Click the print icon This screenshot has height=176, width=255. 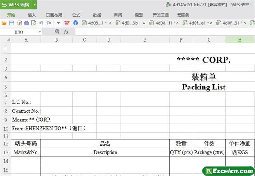point(26,23)
